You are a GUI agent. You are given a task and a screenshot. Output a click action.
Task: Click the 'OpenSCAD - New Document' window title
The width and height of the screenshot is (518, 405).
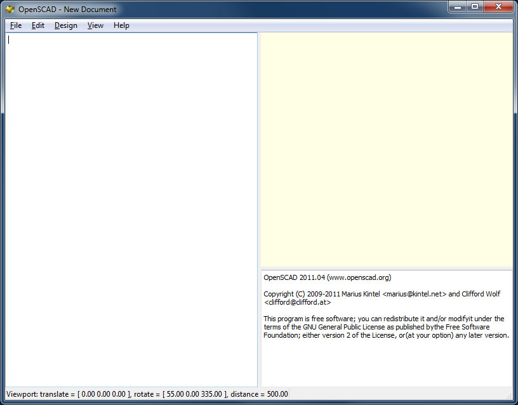point(67,10)
